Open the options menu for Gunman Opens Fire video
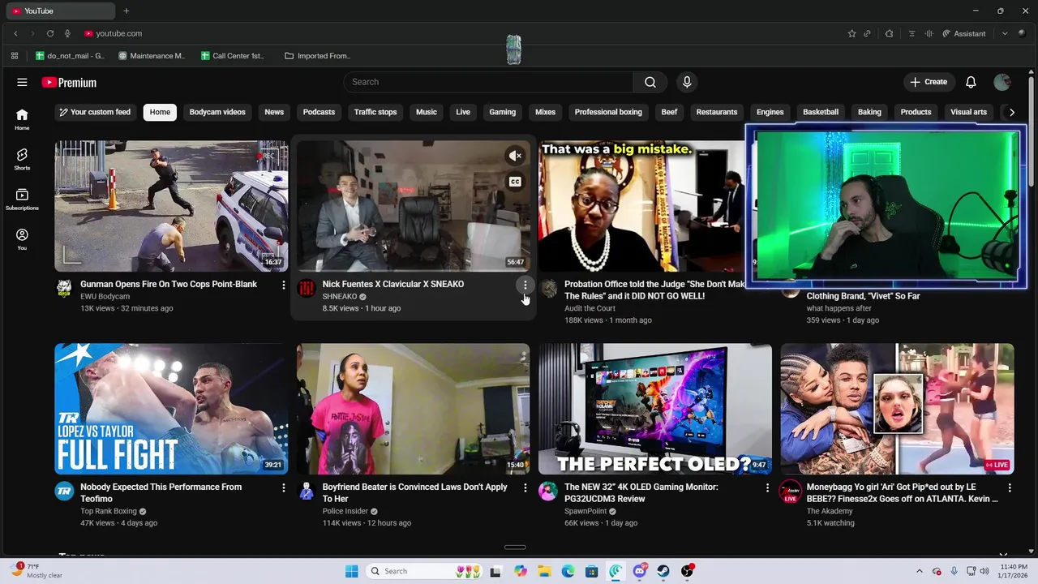Image resolution: width=1038 pixels, height=584 pixels. coord(283,285)
